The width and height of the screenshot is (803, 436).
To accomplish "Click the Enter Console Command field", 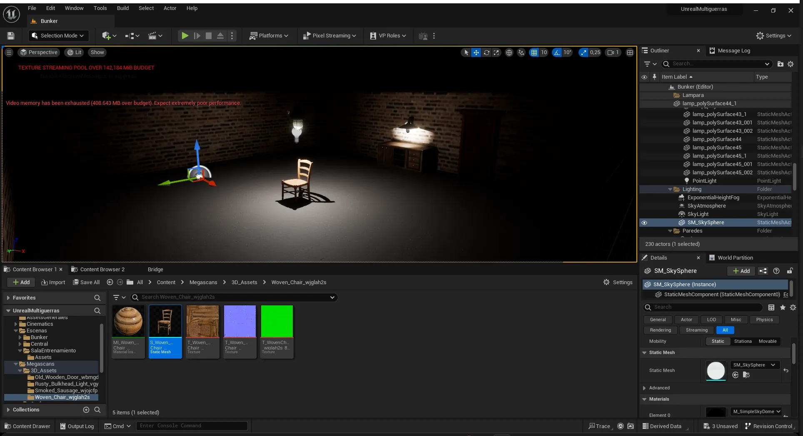I will (192, 426).
